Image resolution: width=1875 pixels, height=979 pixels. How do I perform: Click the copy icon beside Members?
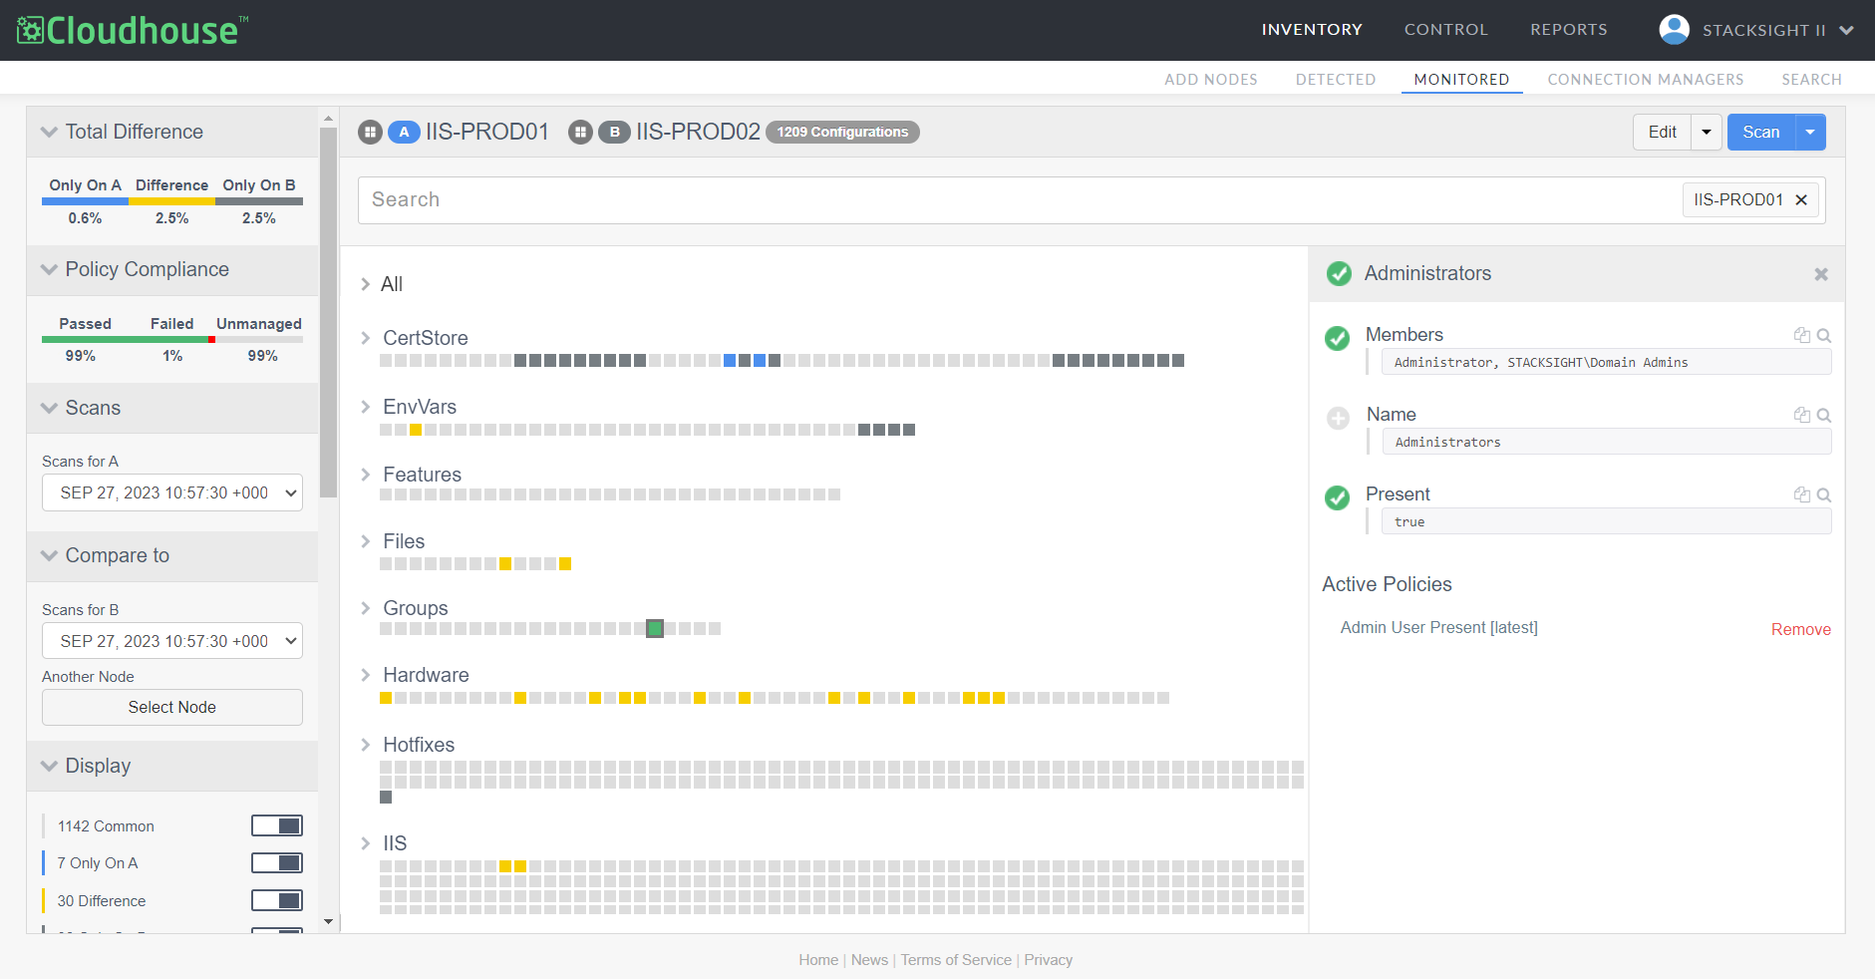[x=1801, y=336]
